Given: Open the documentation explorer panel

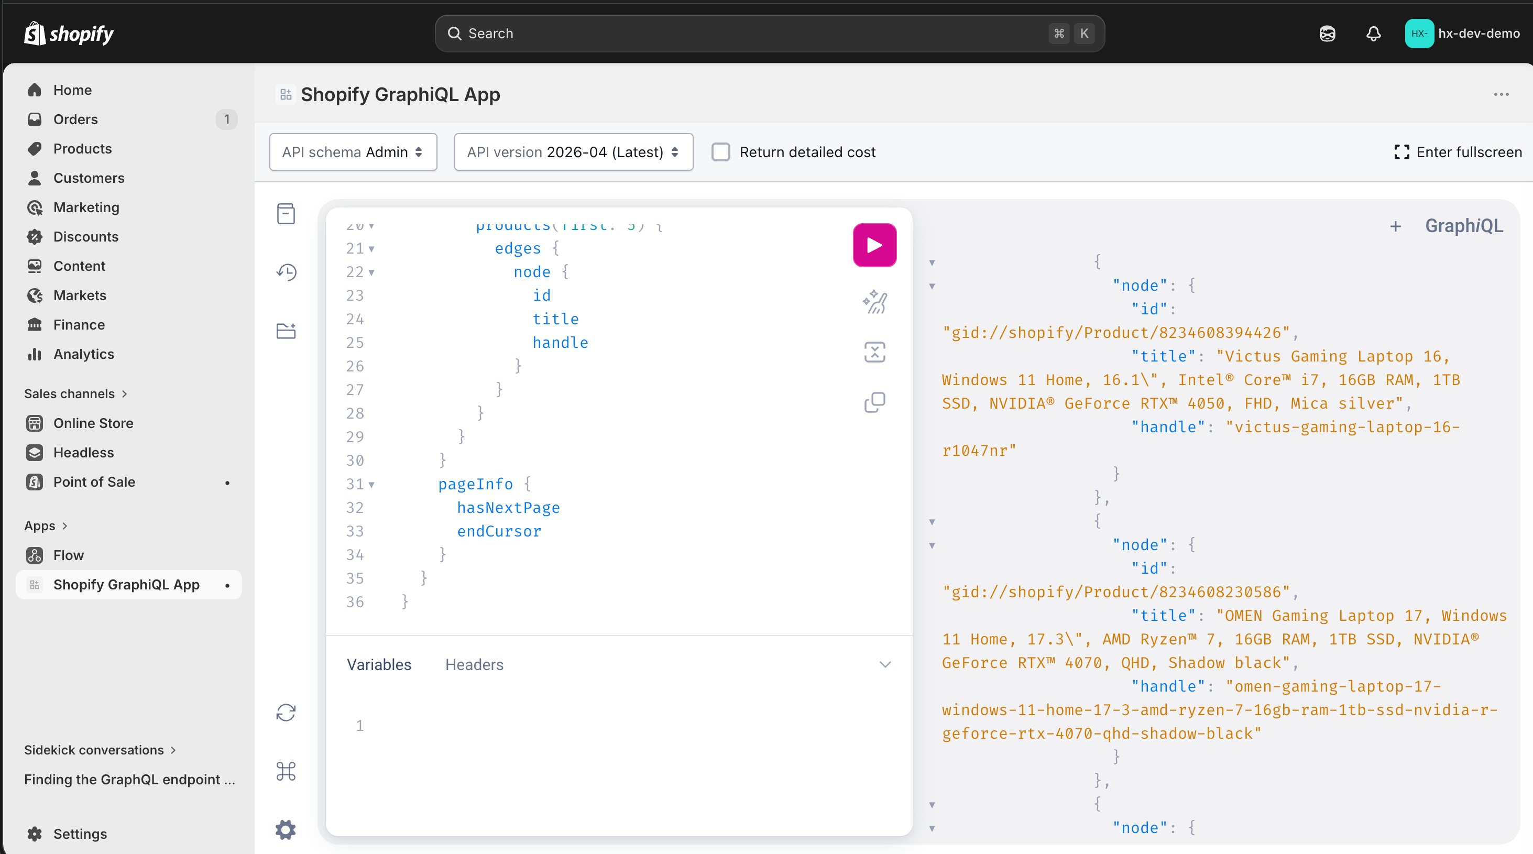Looking at the screenshot, I should [x=286, y=214].
